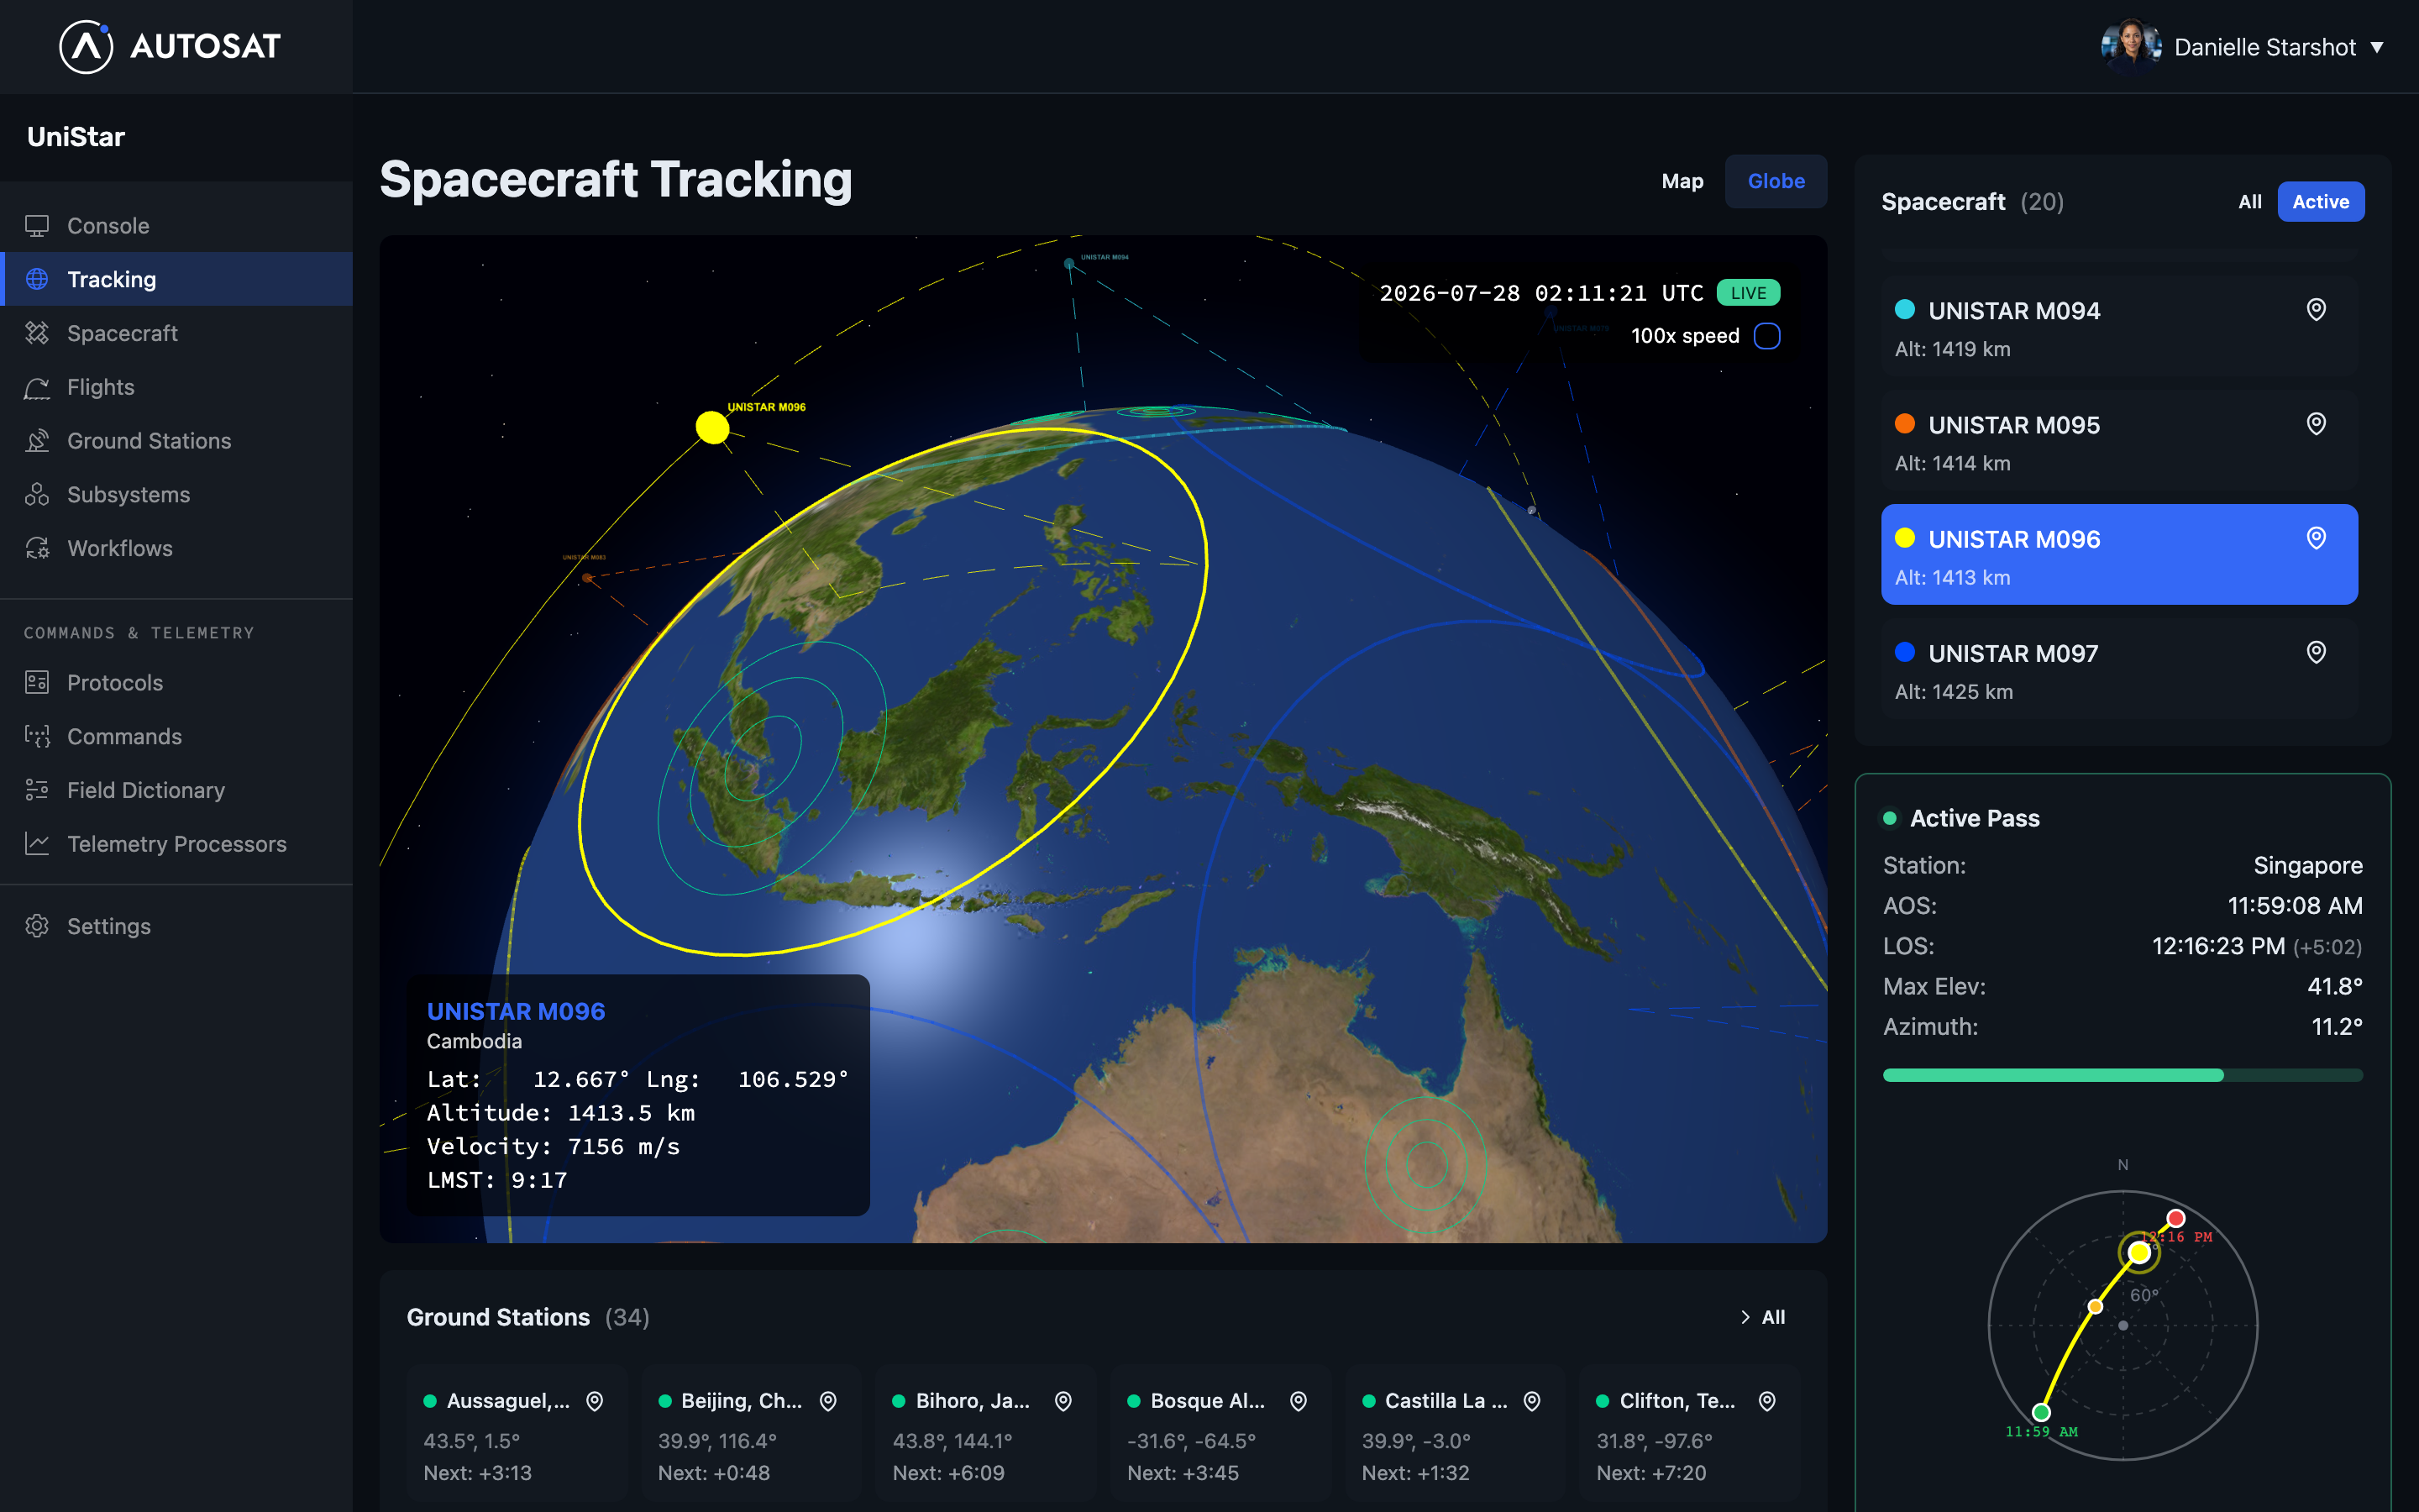The height and width of the screenshot is (1512, 2419).
Task: Select the Tracking globe icon in sidebar
Action: coord(37,279)
